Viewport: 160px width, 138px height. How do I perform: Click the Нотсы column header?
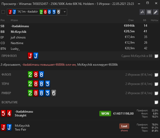[154, 20]
